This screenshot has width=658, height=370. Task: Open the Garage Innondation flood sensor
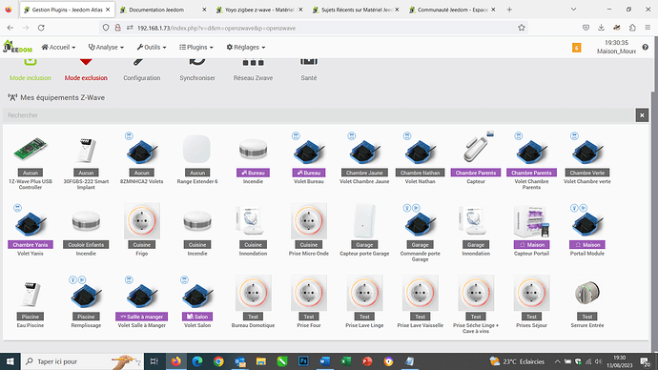476,231
